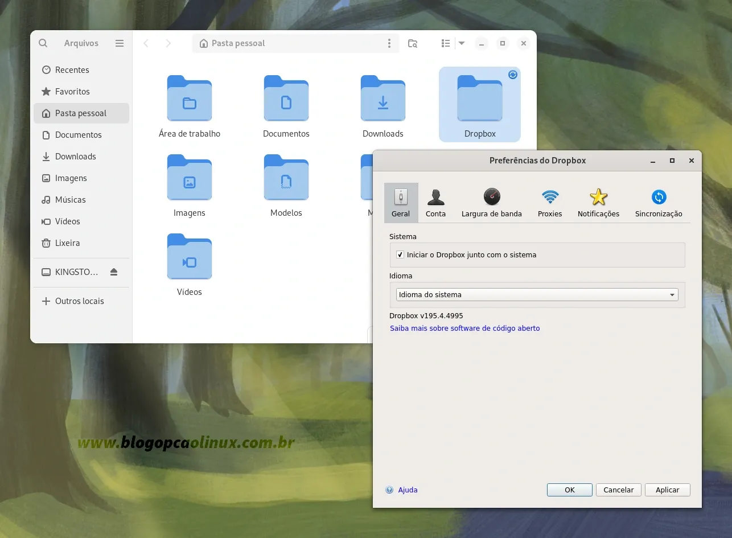Click the sync badge on Dropbox folder
732x538 pixels.
pos(513,75)
